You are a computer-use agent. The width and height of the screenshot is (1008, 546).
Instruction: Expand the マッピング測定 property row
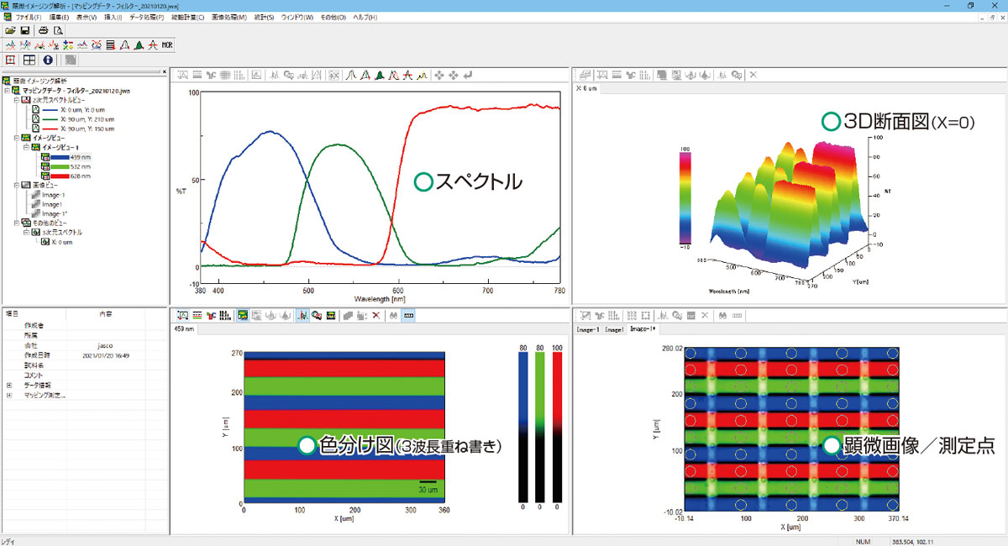(x=9, y=395)
